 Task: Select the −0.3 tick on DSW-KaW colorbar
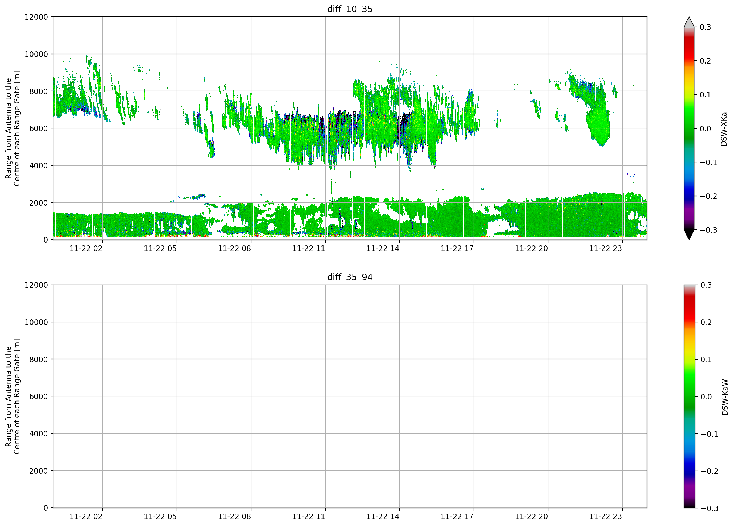point(710,508)
